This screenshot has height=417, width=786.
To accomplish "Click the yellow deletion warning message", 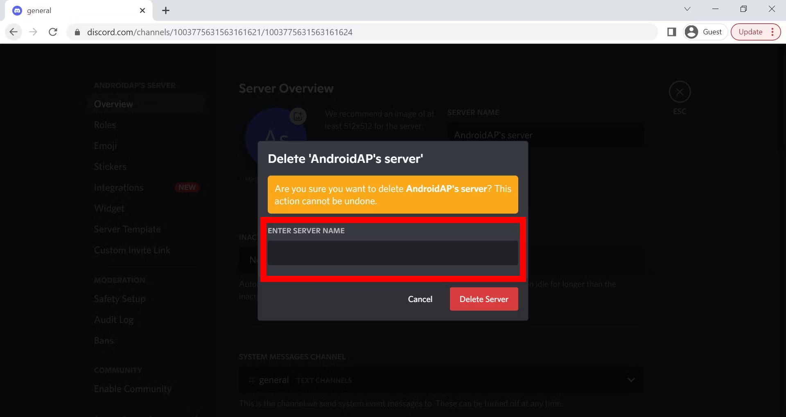I will [393, 195].
